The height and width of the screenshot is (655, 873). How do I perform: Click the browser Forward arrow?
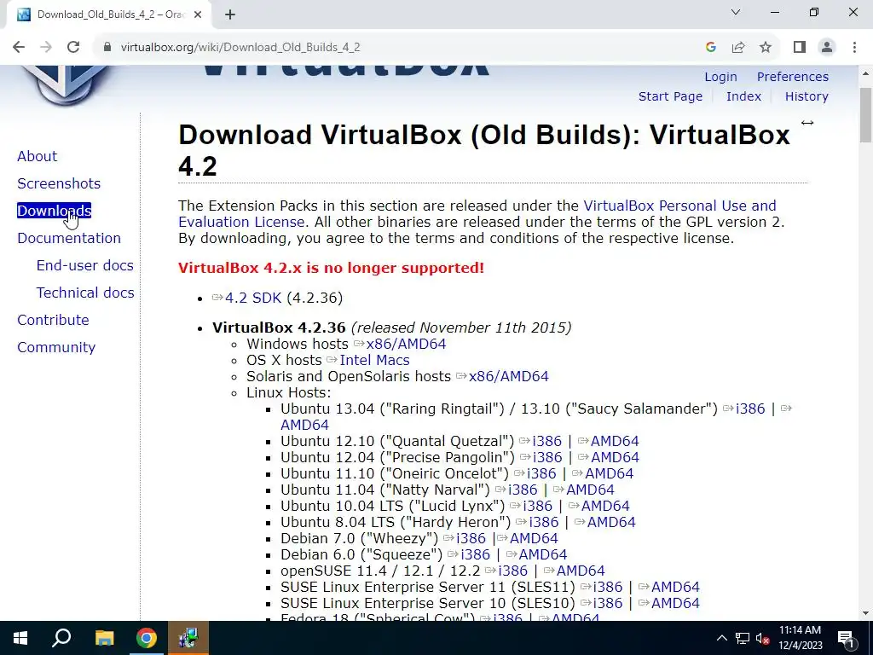[46, 48]
